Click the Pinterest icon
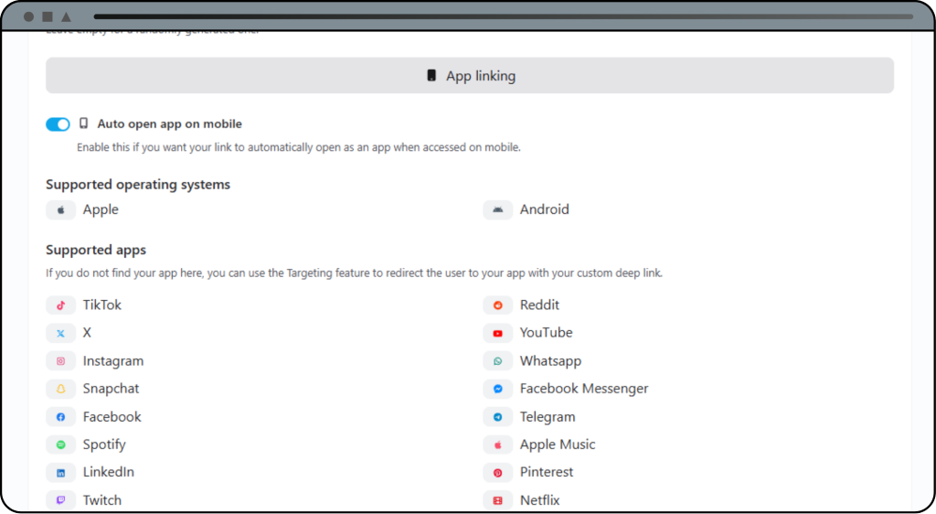Viewport: 936px width, 514px height. (498, 473)
